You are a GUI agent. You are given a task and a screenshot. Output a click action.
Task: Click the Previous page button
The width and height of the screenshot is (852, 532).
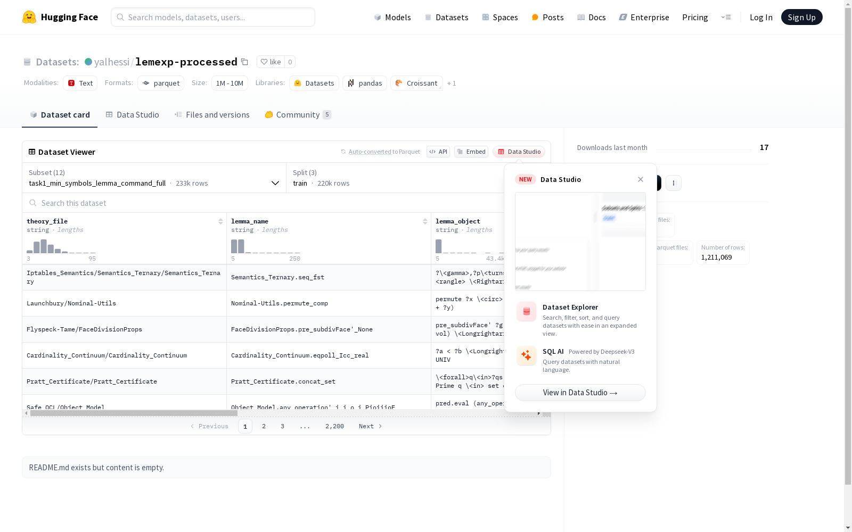209,426
